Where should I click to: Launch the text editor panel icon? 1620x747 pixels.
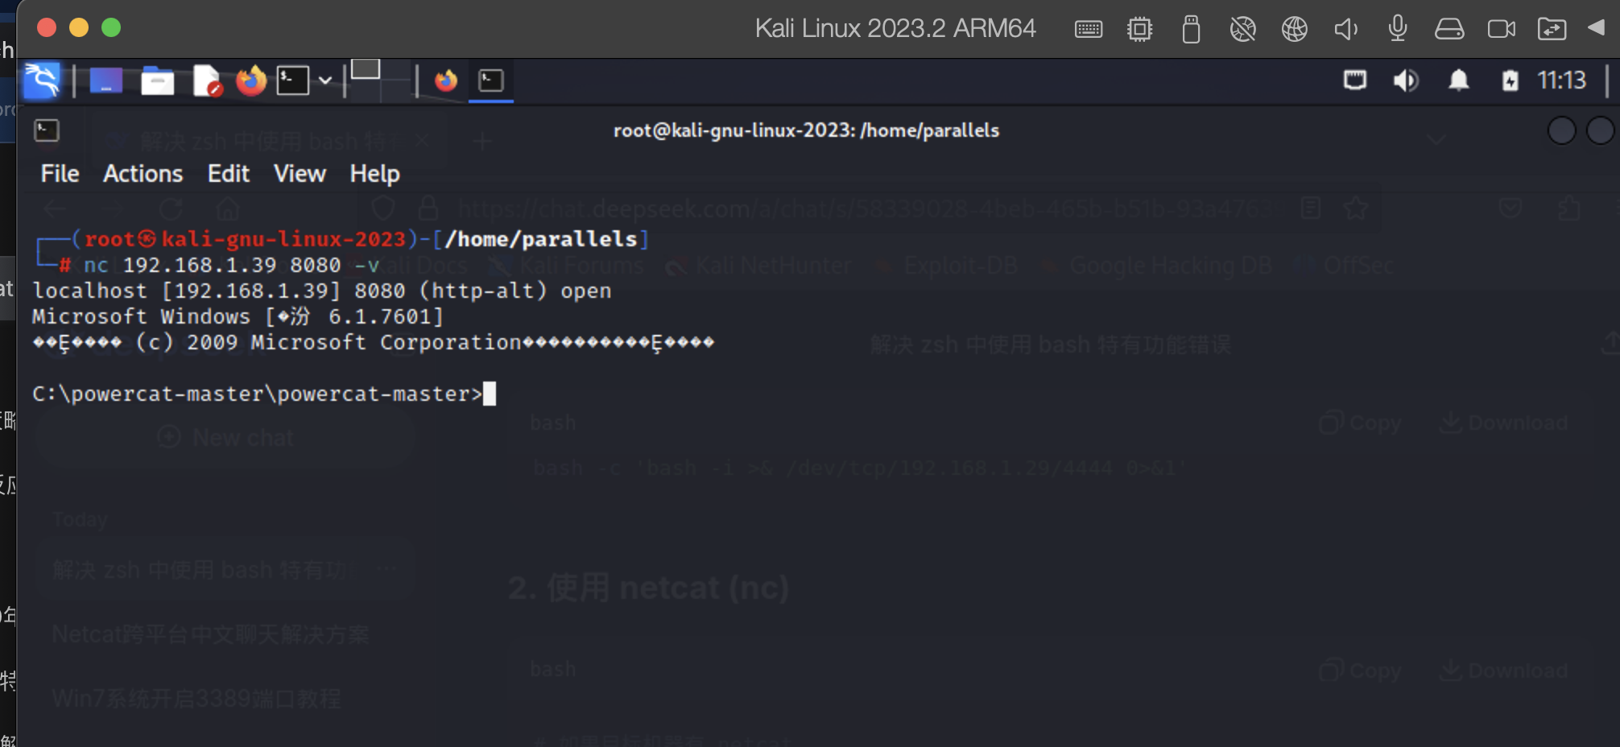207,80
